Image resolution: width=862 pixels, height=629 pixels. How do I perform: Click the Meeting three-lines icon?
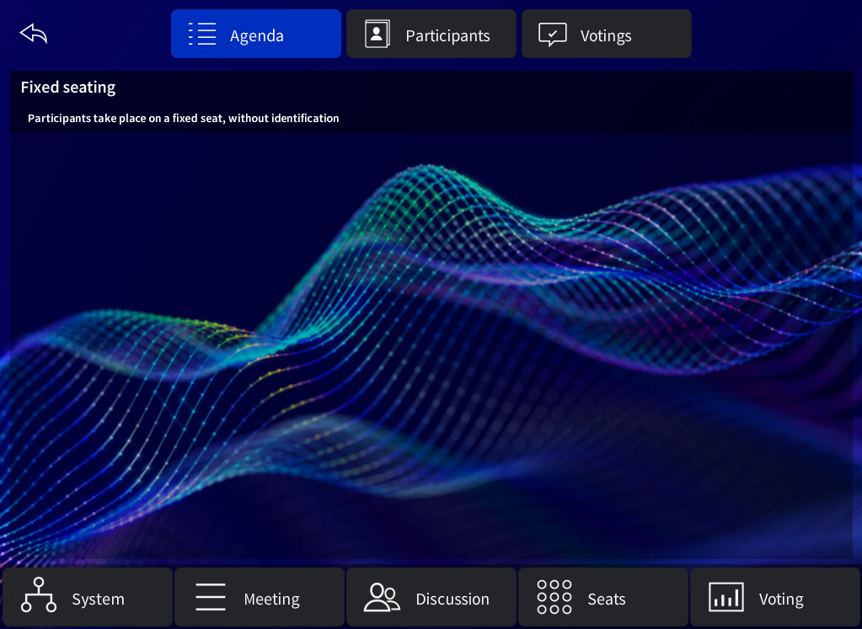click(x=211, y=597)
